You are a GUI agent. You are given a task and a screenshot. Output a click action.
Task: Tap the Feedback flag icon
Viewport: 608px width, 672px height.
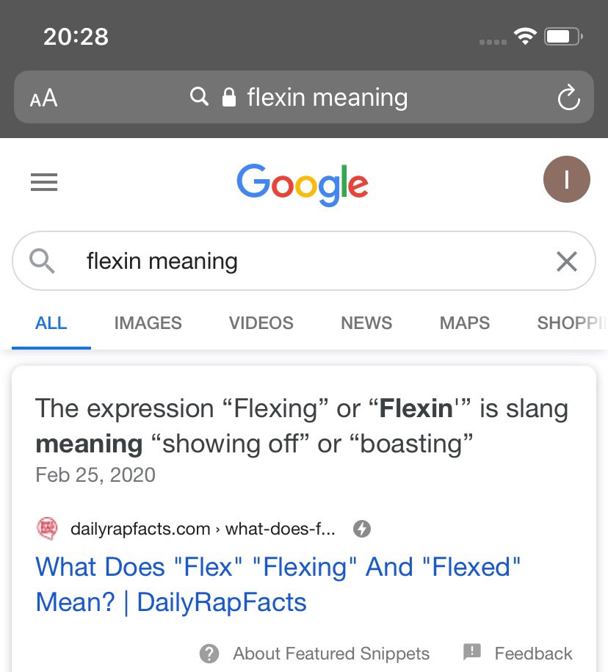pos(471,652)
